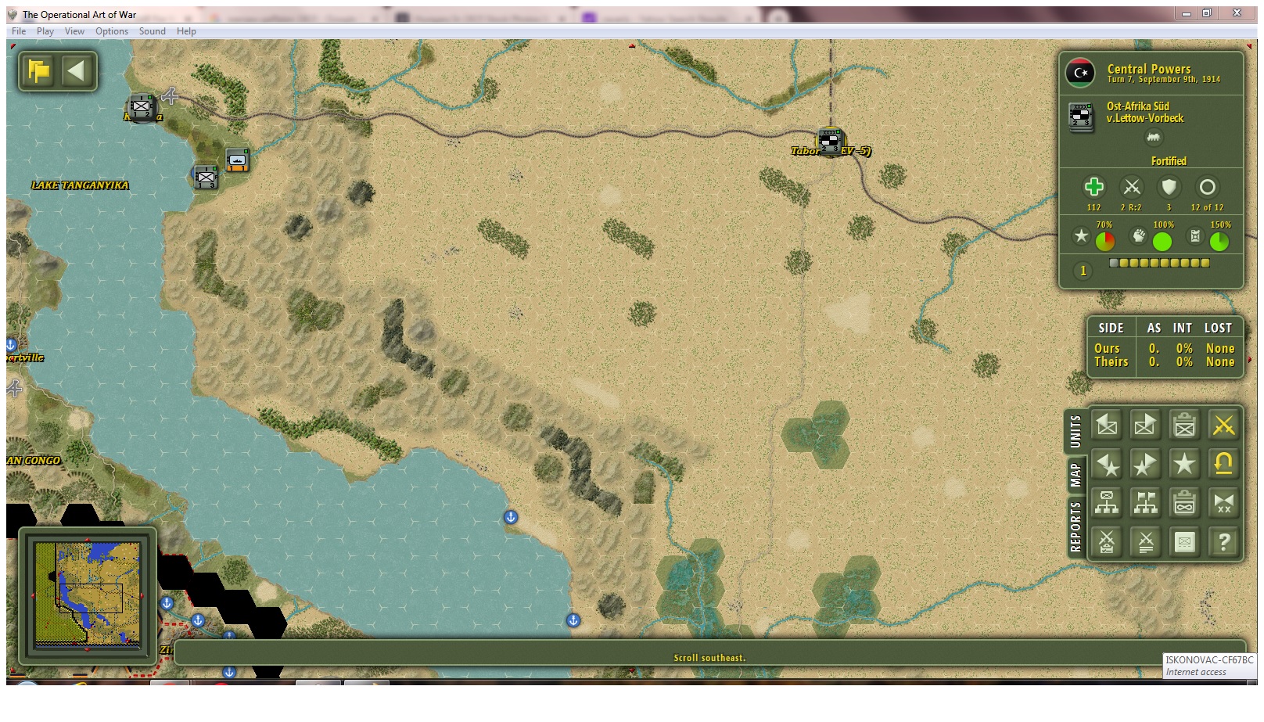Click the crossed swords attack strength icon
Screen dimensions: 1264x722
coord(1131,187)
